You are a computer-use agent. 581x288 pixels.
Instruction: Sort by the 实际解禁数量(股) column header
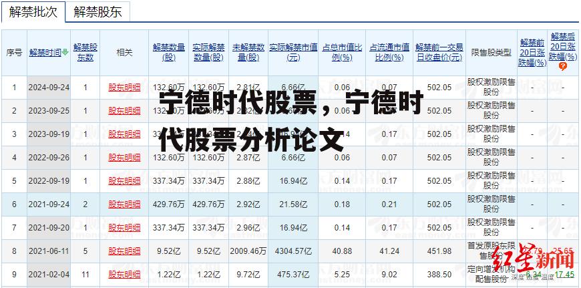pyautogui.click(x=208, y=53)
